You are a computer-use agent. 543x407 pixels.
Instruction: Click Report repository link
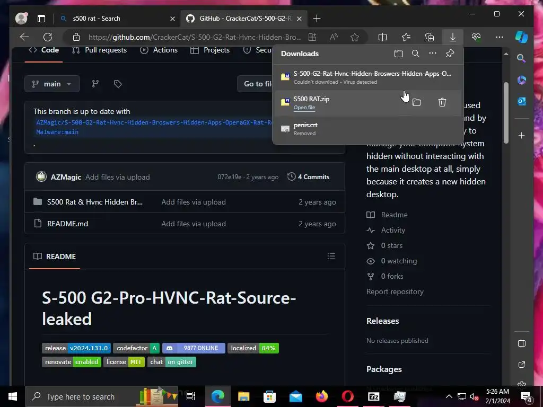pos(395,292)
